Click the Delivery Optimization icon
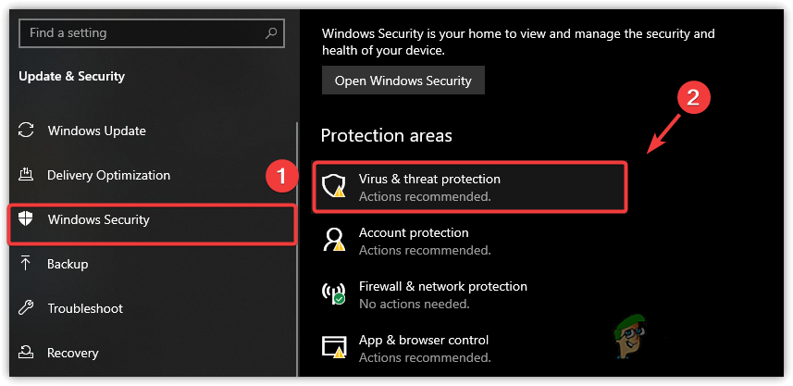This screenshot has width=793, height=386. click(x=27, y=175)
